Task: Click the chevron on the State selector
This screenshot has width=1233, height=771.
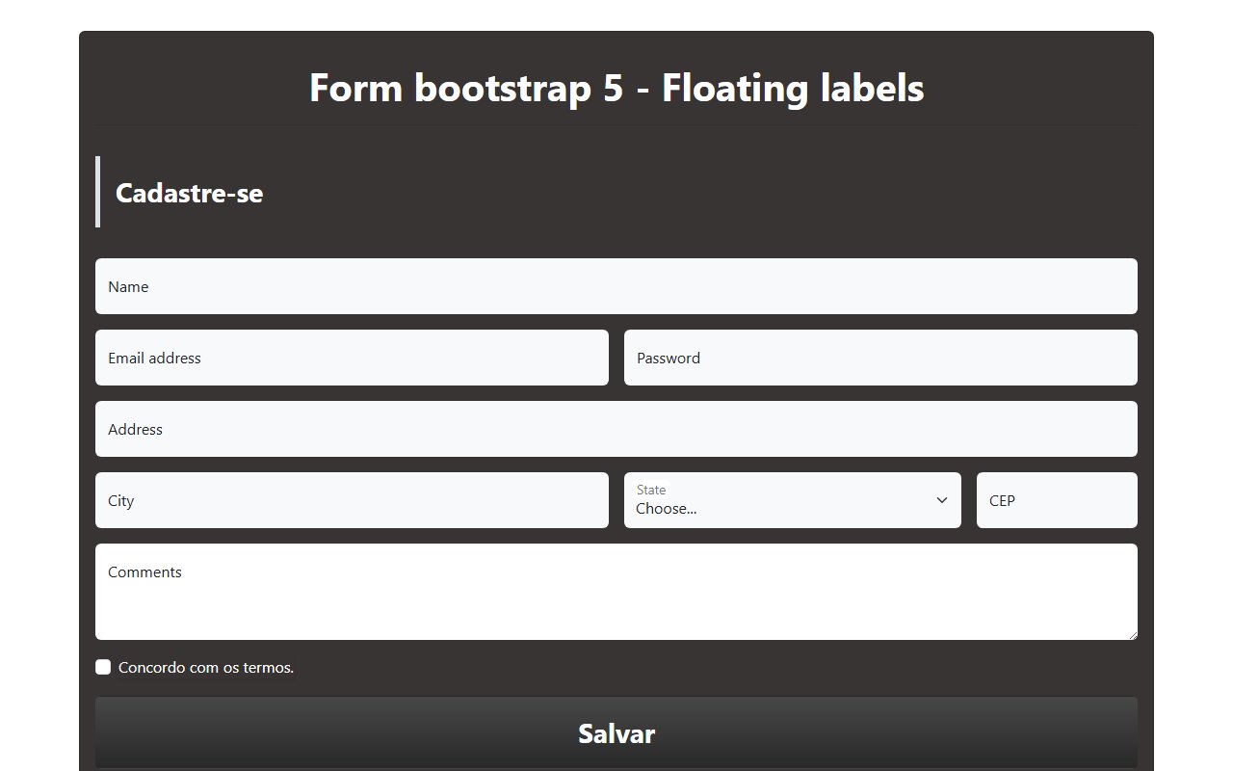Action: click(941, 500)
